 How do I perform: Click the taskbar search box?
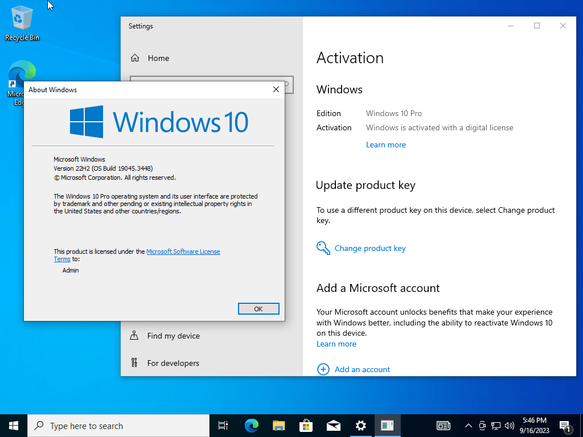[x=118, y=426]
